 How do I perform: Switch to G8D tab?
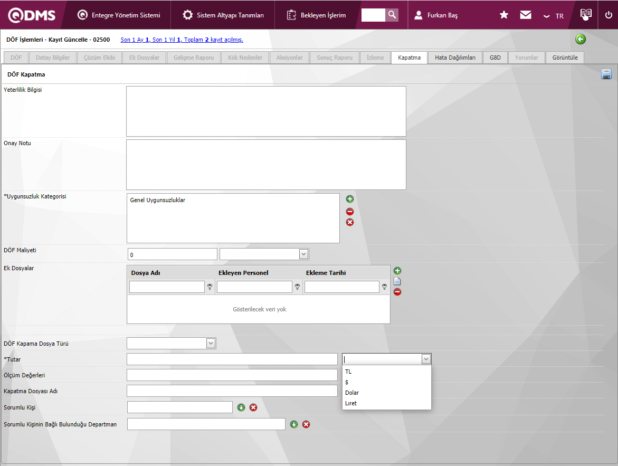(x=496, y=58)
